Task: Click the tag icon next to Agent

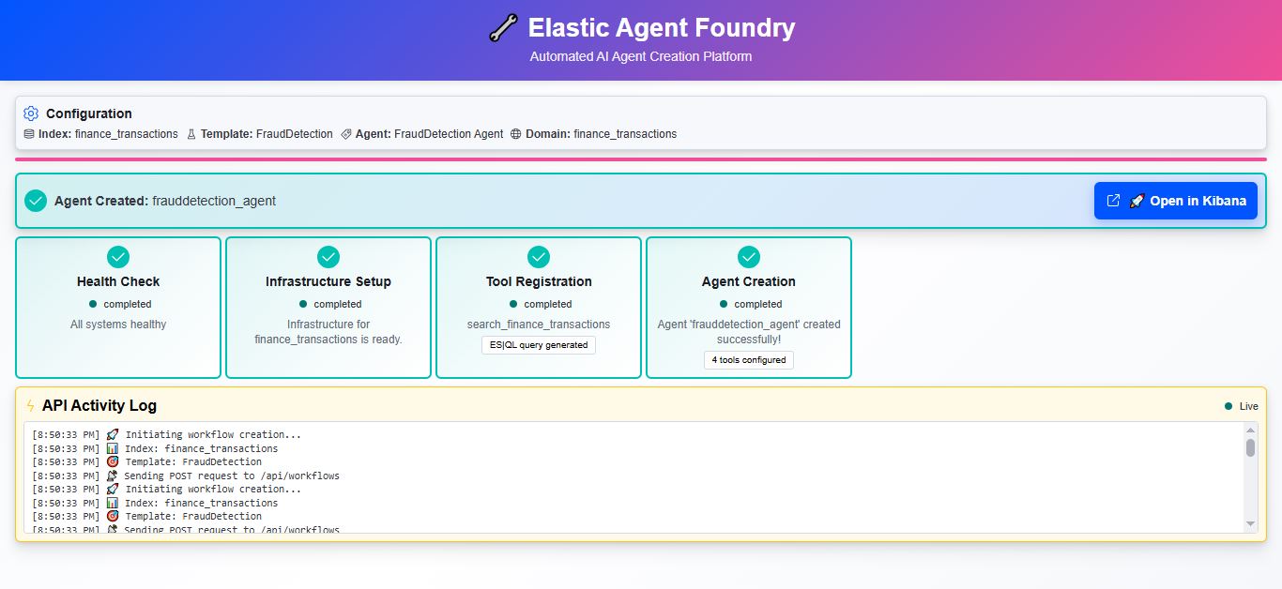Action: tap(346, 134)
